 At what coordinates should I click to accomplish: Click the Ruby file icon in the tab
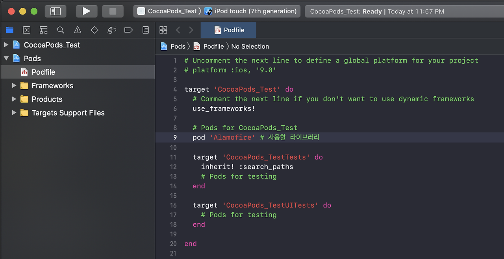point(217,30)
